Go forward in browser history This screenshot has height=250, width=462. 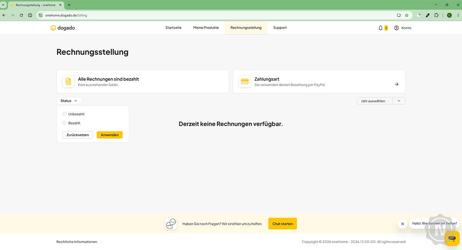click(12, 15)
